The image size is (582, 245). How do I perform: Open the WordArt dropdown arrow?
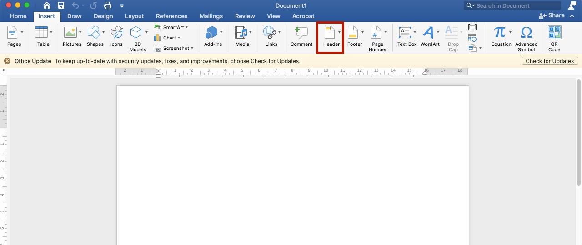click(x=438, y=32)
